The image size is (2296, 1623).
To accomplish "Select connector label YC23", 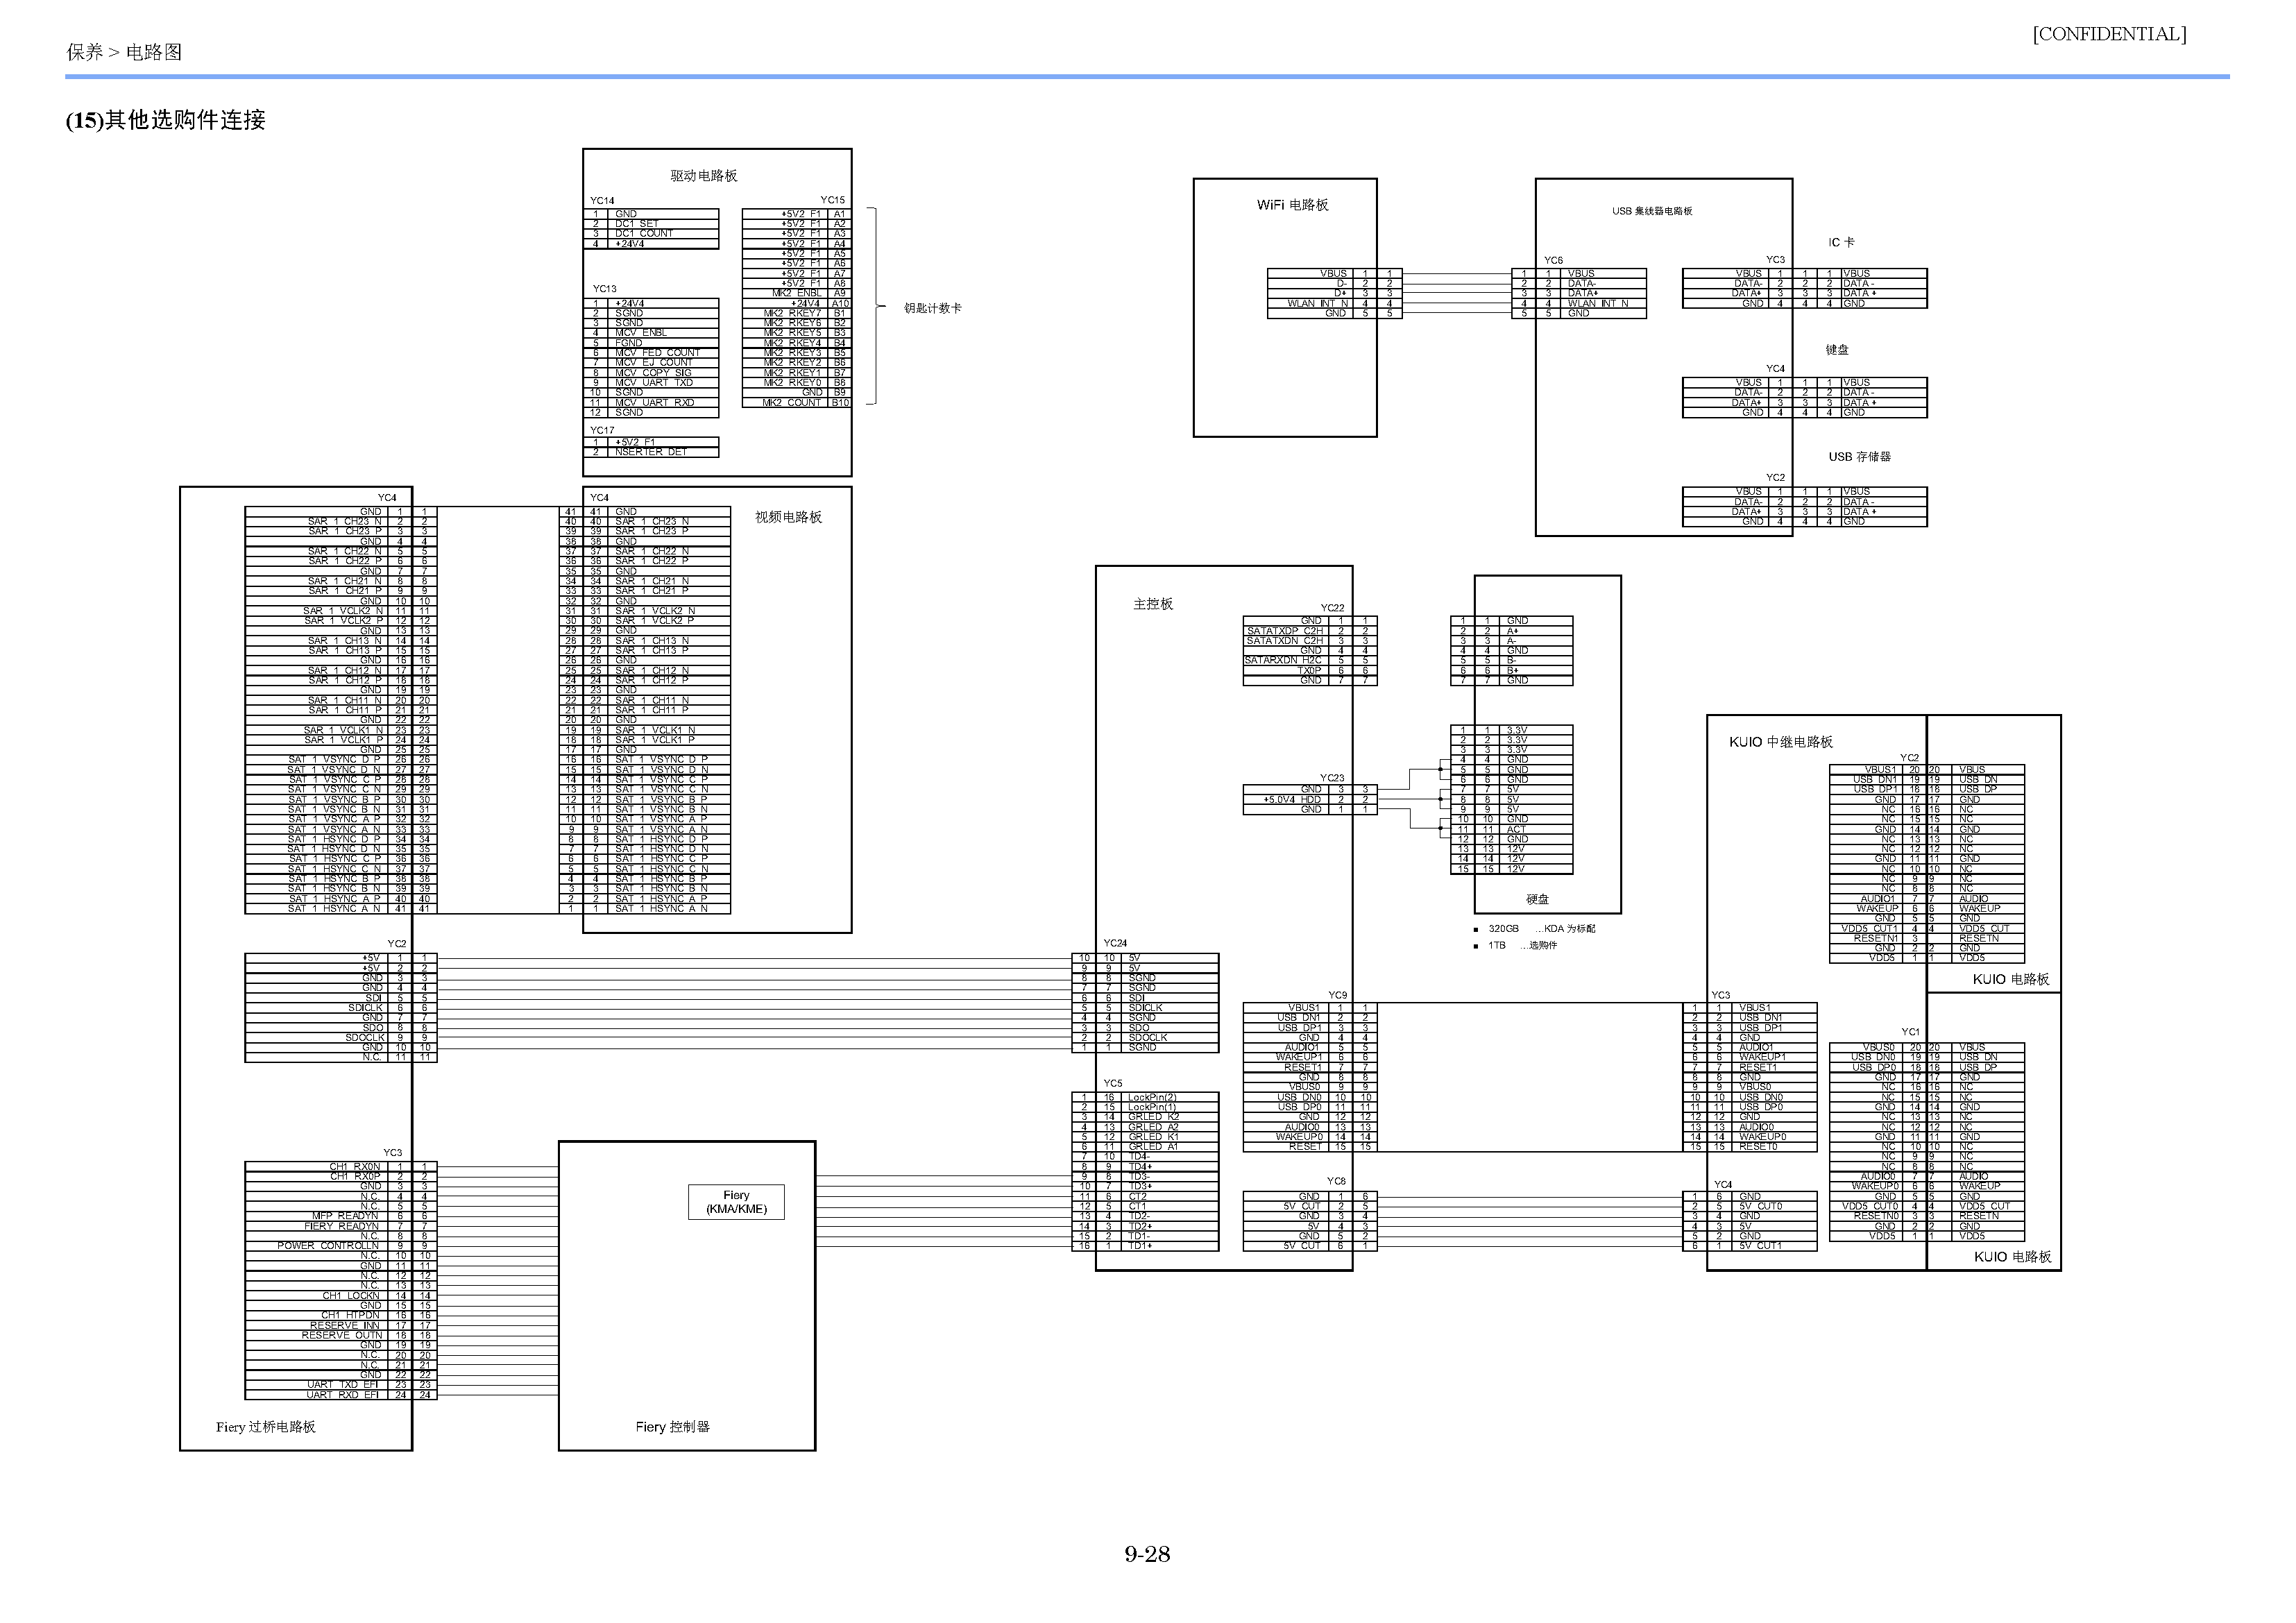I will pos(1332,778).
